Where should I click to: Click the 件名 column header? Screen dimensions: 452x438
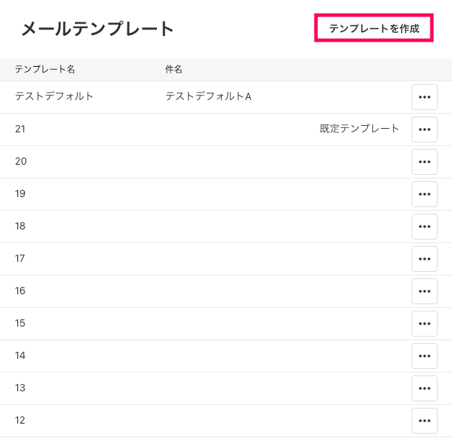pyautogui.click(x=173, y=69)
